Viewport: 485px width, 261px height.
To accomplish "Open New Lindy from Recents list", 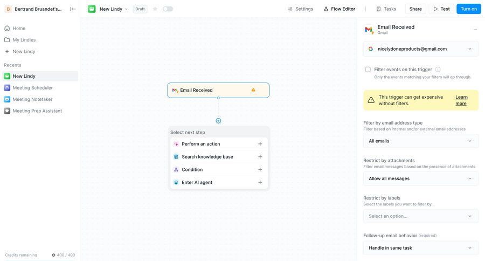I will [x=40, y=76].
